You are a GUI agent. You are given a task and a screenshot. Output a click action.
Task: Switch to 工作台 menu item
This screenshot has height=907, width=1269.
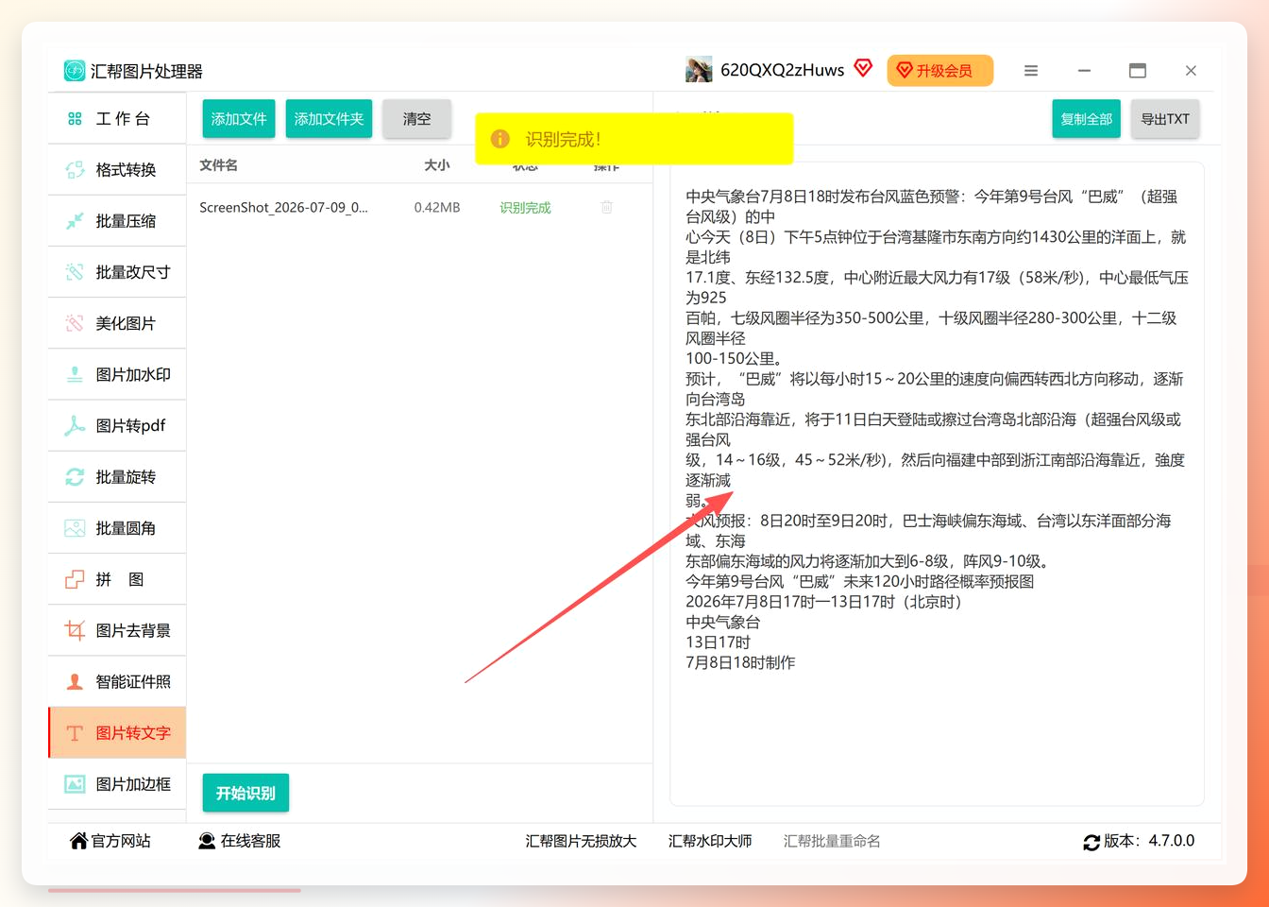click(117, 119)
